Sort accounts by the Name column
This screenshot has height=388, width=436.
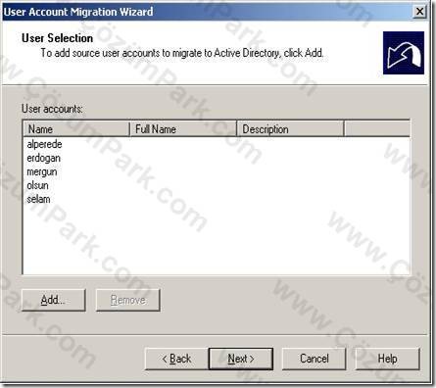76,129
